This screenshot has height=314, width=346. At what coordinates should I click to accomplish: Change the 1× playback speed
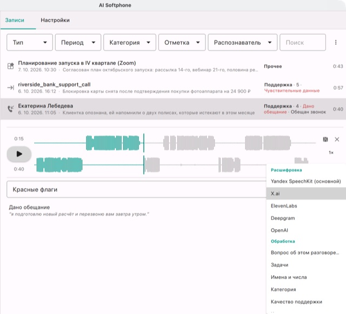point(331,152)
